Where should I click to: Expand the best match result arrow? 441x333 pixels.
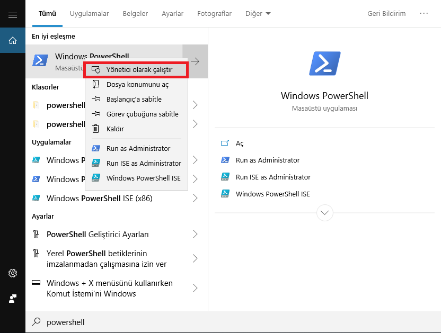(195, 61)
